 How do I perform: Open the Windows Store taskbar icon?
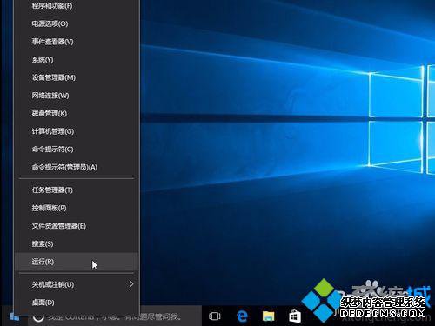[x=295, y=316]
